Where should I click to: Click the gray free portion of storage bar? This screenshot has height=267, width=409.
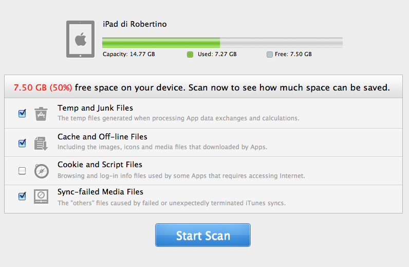pyautogui.click(x=281, y=43)
